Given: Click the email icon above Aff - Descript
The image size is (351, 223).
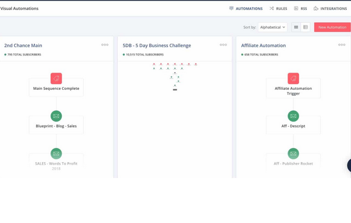Looking at the screenshot, I should 293,116.
